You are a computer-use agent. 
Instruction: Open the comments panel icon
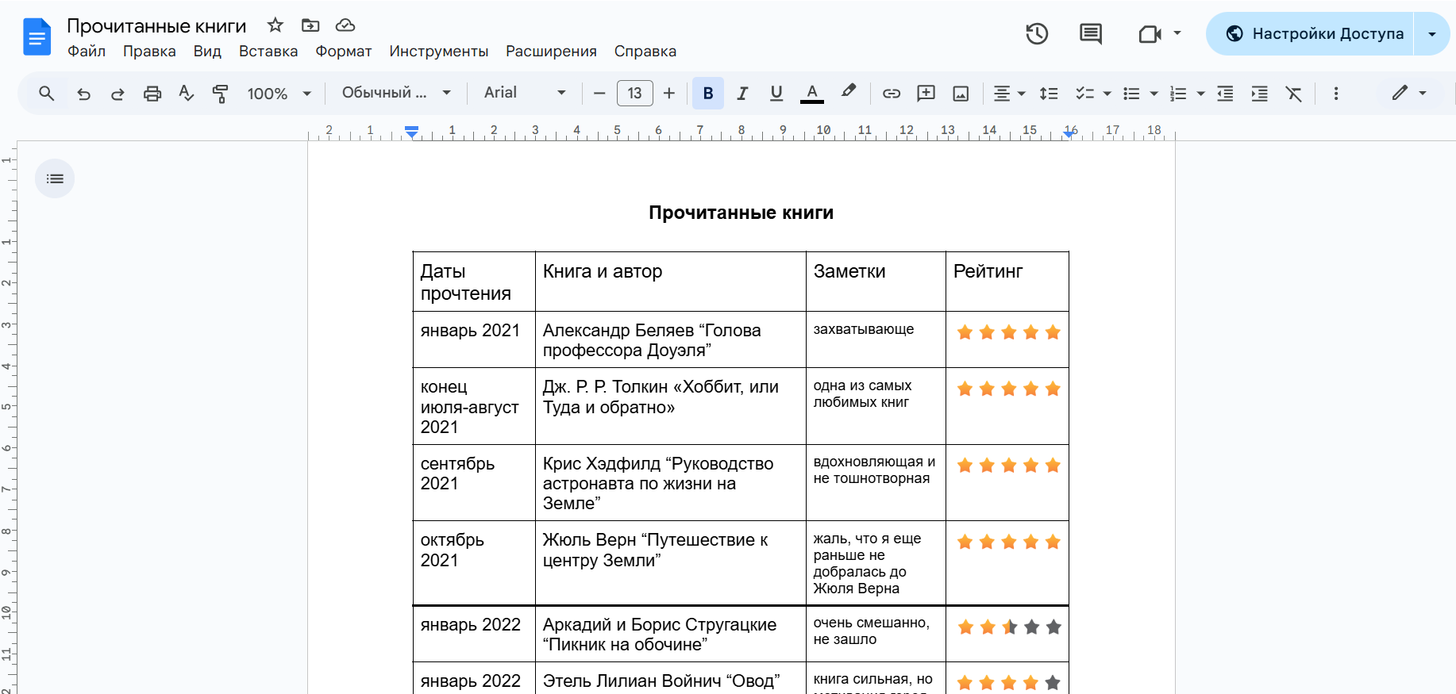pos(1091,34)
